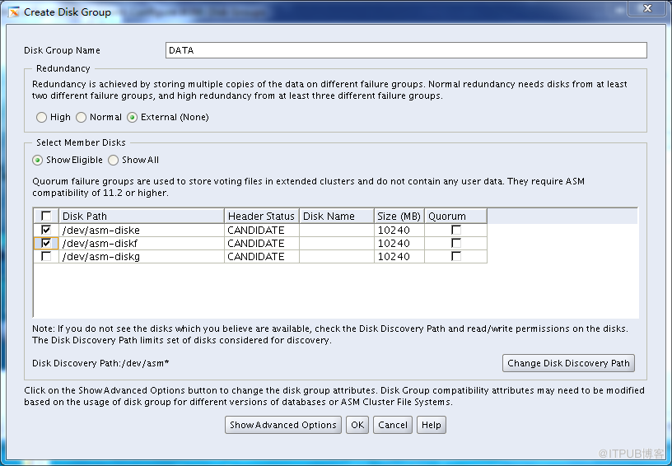Cancel the disk group creation

coord(393,426)
